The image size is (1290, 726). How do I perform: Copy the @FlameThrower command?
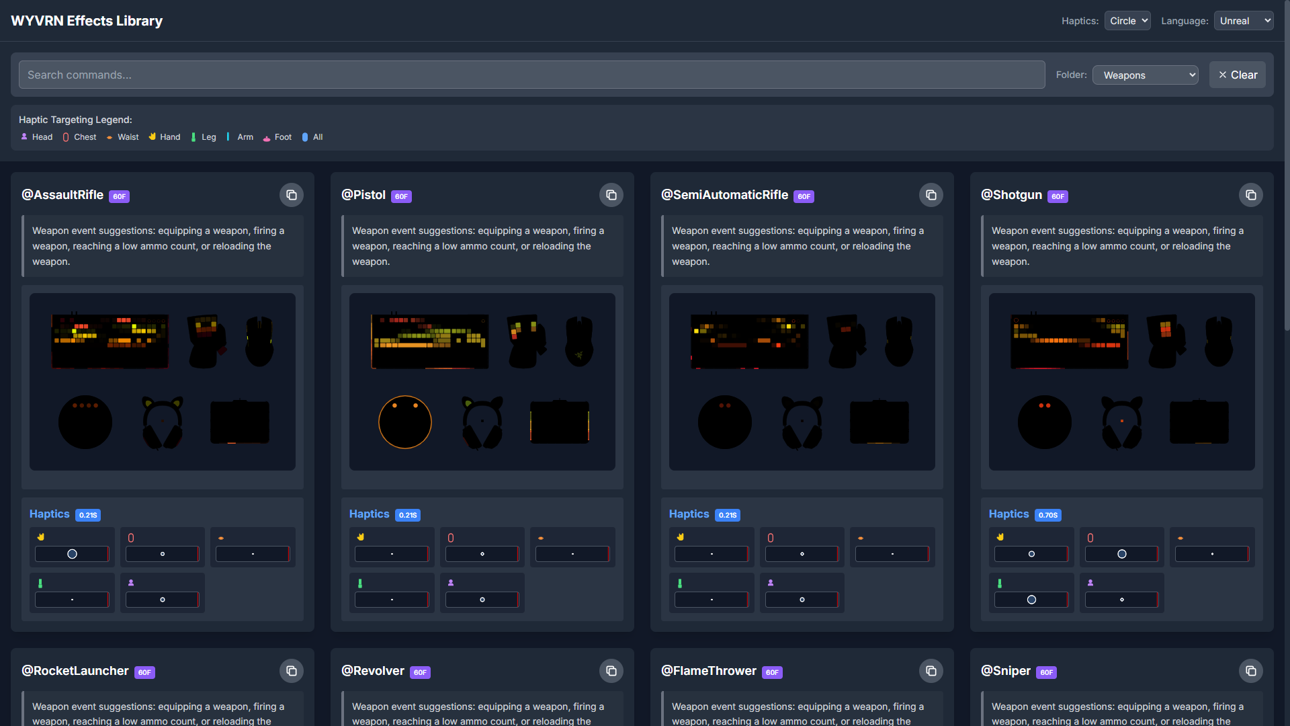(x=931, y=671)
